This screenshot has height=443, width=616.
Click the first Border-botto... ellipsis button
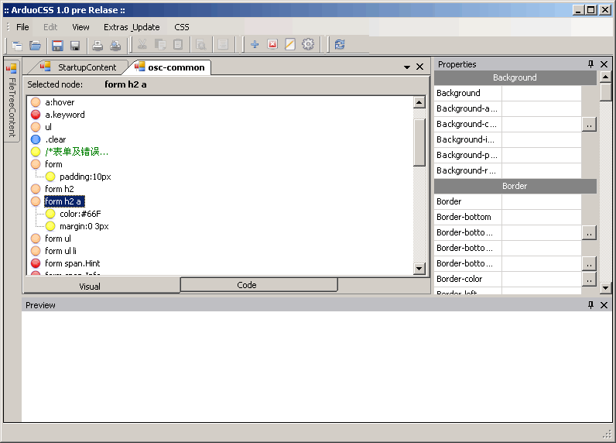pyautogui.click(x=588, y=232)
